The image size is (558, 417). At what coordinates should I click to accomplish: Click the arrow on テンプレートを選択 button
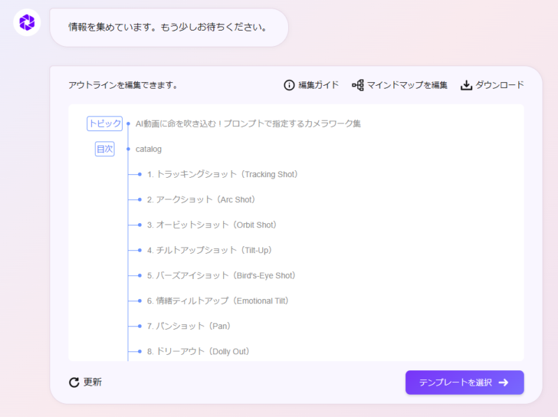pos(504,382)
